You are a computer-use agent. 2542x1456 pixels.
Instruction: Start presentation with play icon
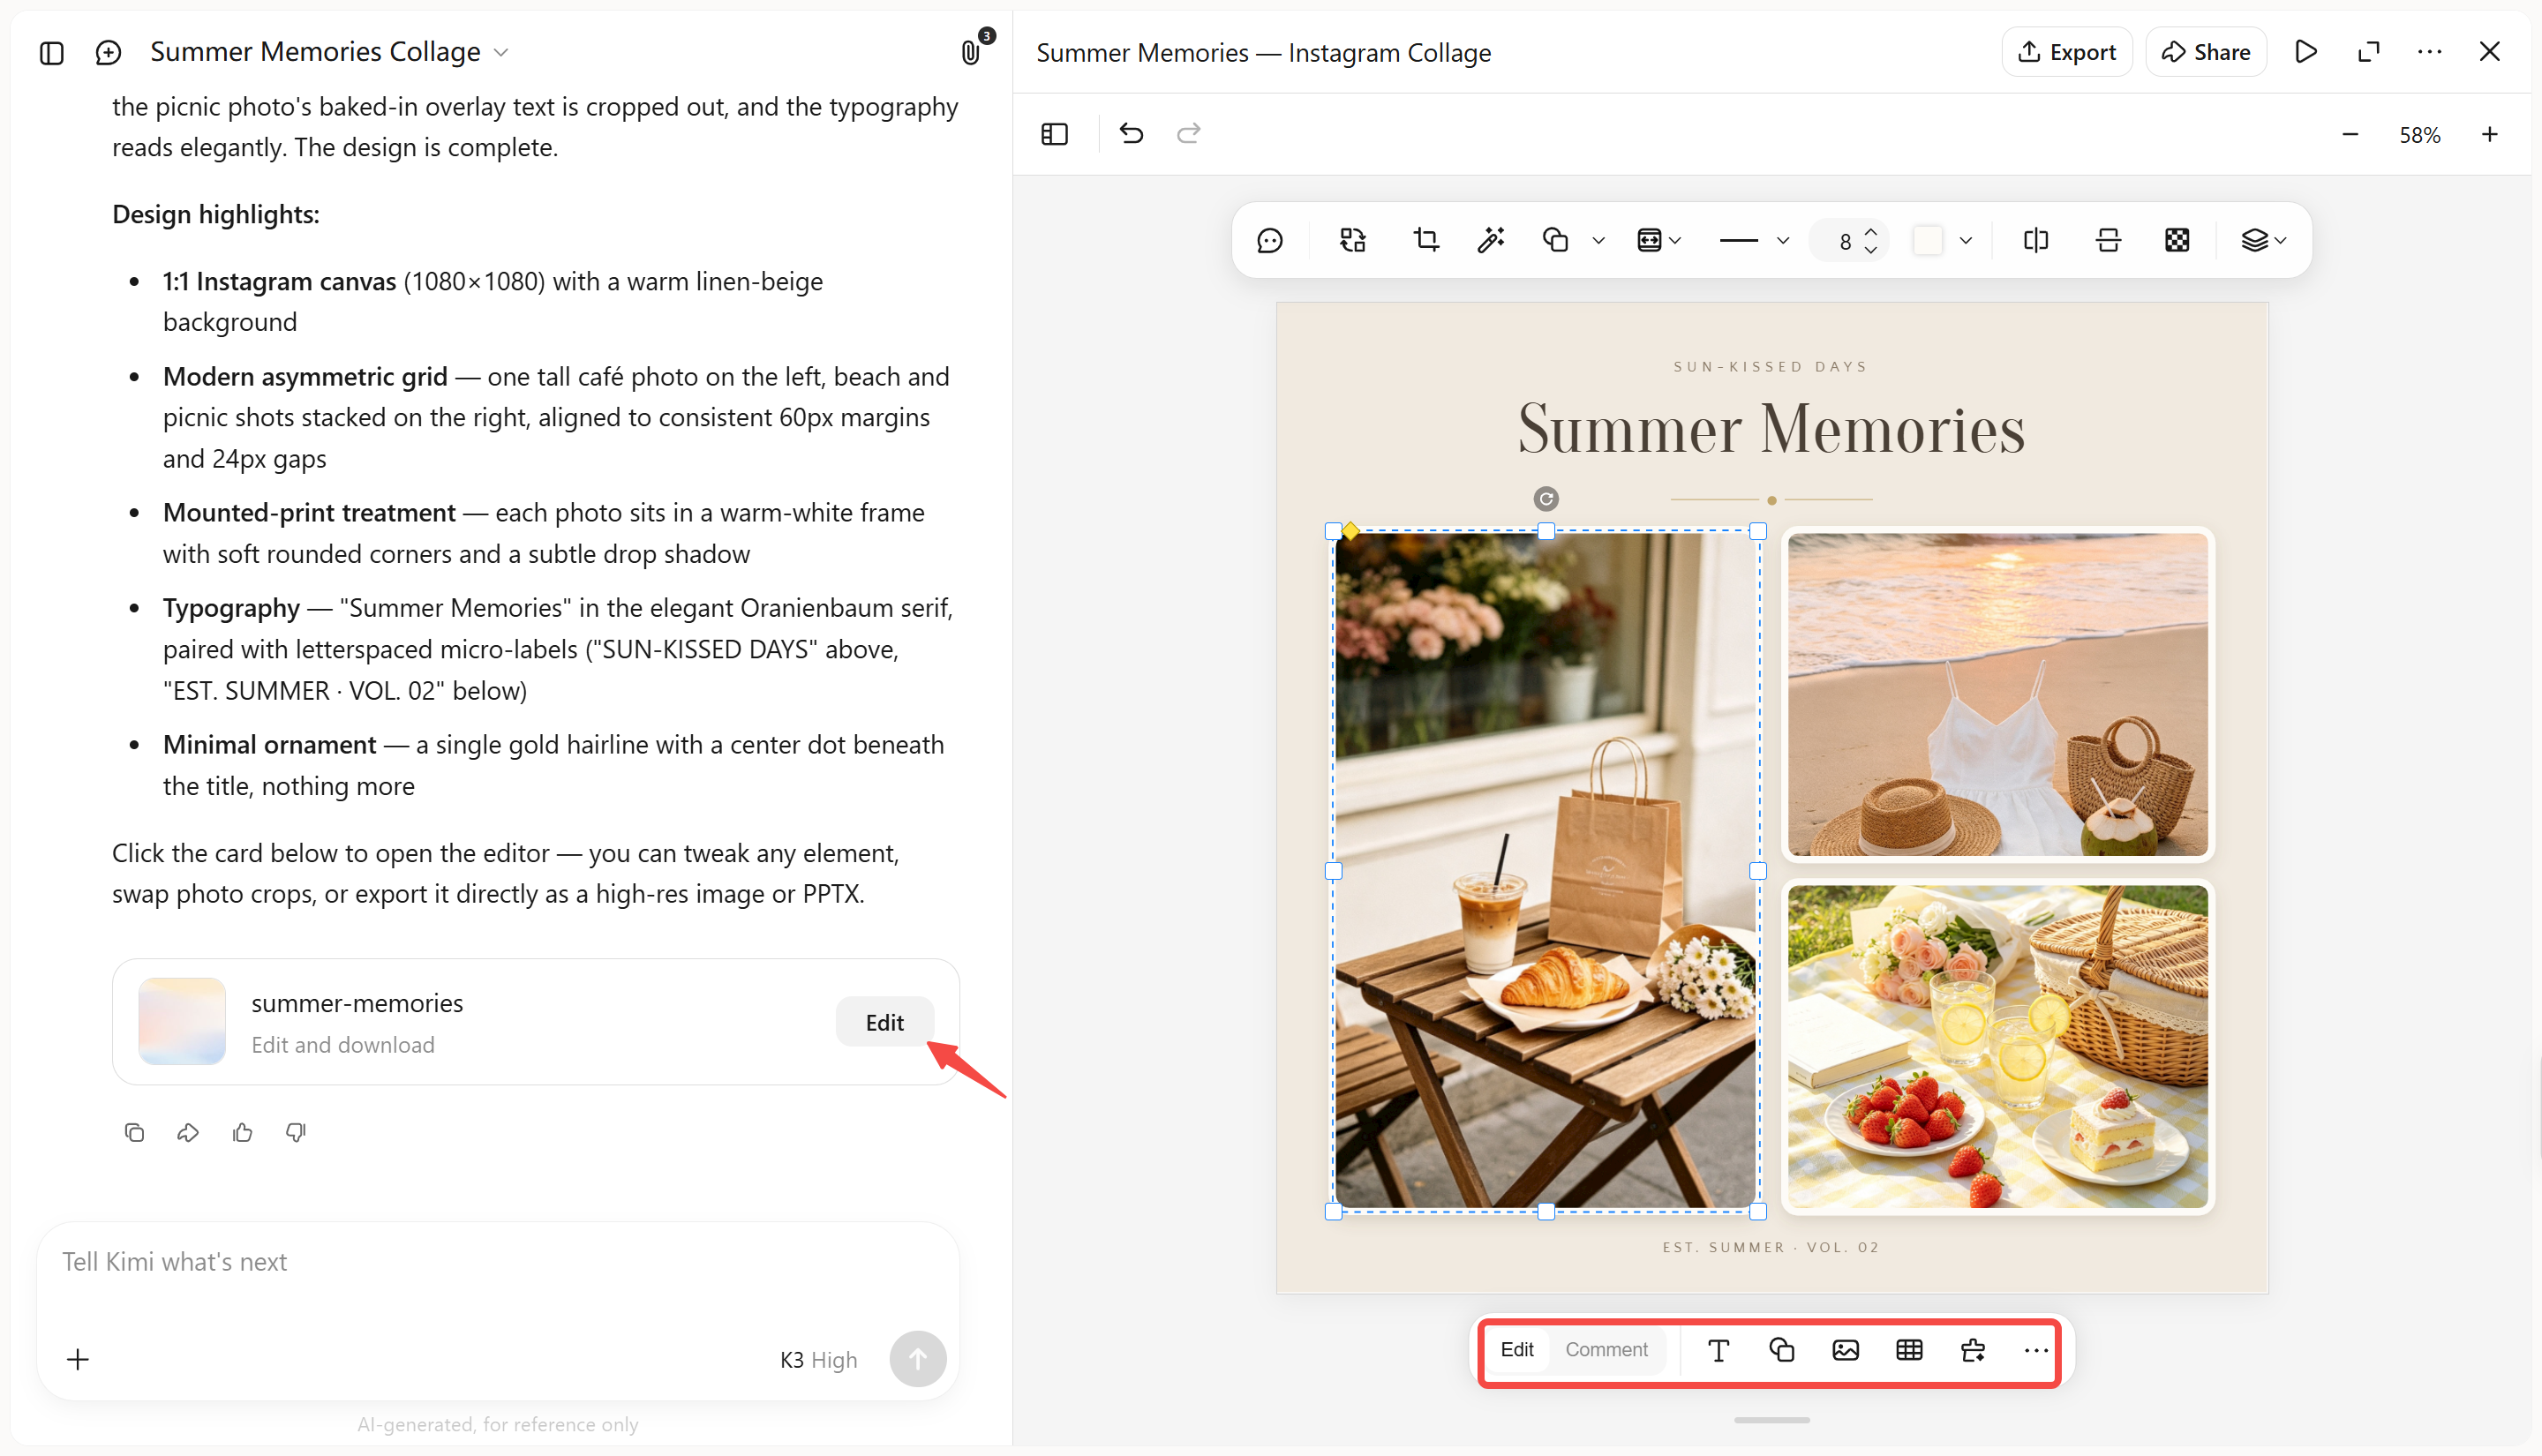pos(2306,52)
